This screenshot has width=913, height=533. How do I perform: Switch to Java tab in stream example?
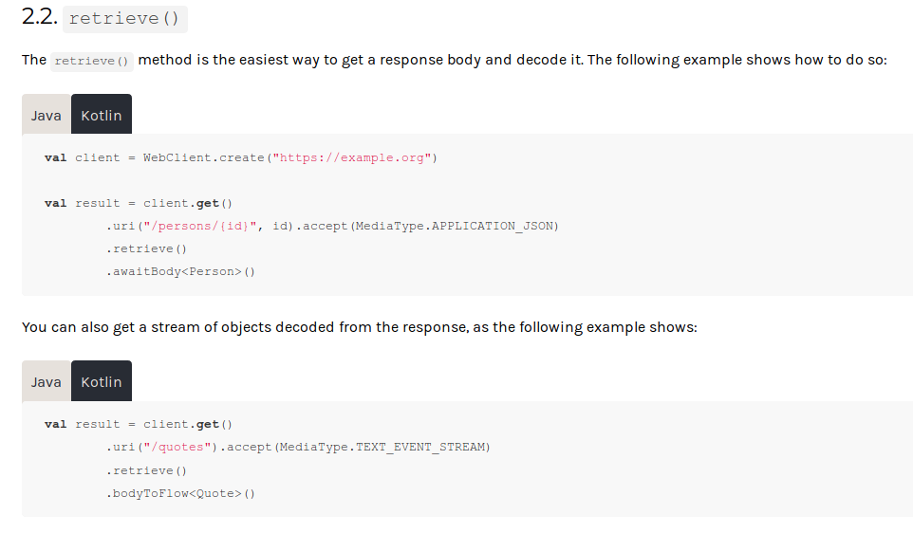[x=46, y=381]
